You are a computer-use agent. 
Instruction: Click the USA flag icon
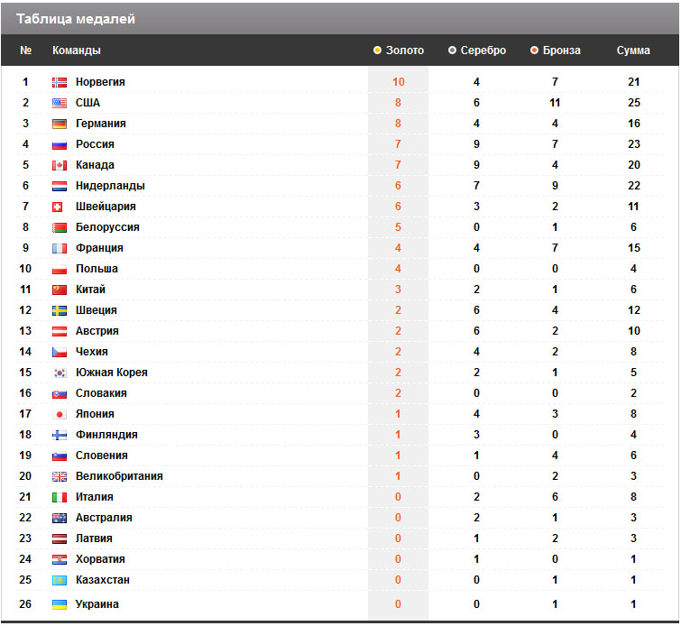coord(60,103)
